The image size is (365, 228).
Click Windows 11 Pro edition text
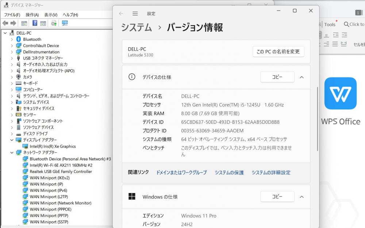[x=199, y=216]
